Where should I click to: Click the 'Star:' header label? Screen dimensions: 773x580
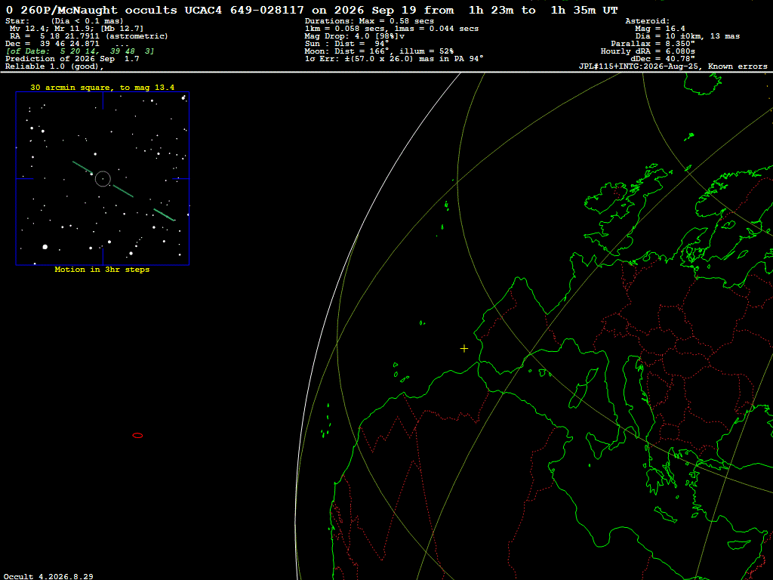[17, 21]
